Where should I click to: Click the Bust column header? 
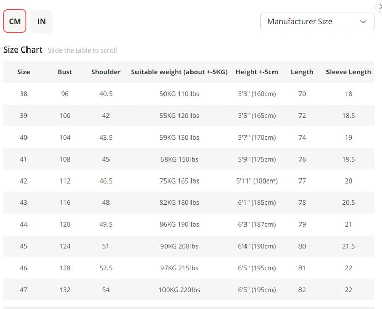(65, 72)
